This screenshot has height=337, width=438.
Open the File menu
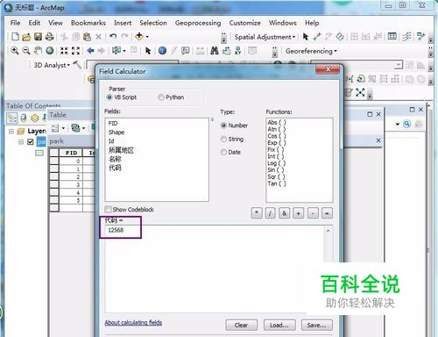pos(15,23)
